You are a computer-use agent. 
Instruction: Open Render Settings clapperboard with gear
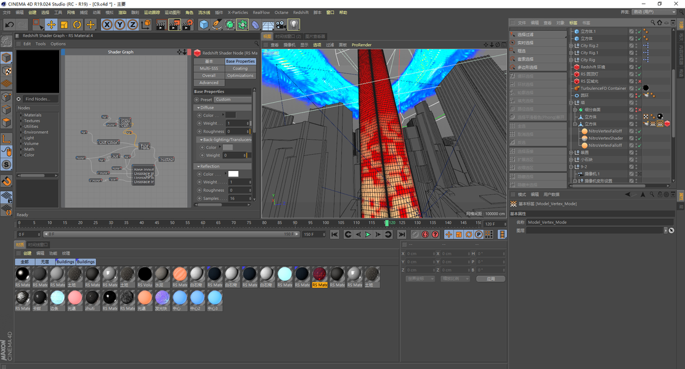pos(187,25)
